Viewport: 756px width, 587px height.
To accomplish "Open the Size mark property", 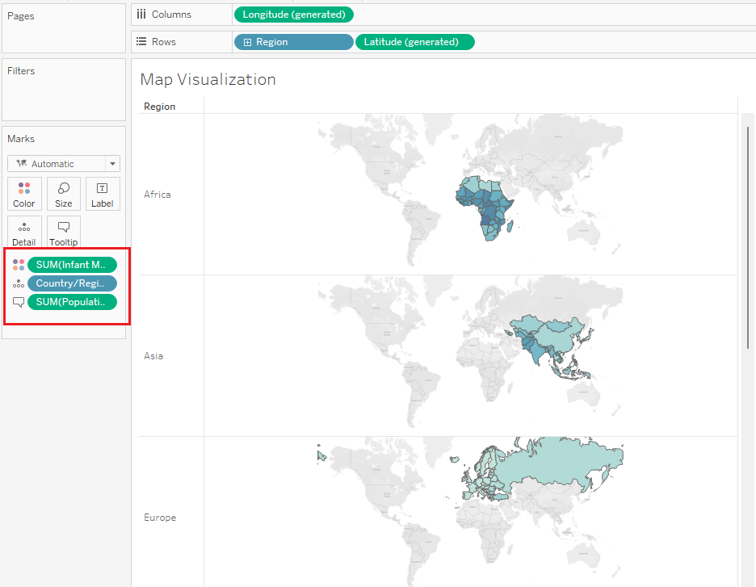I will [x=64, y=194].
